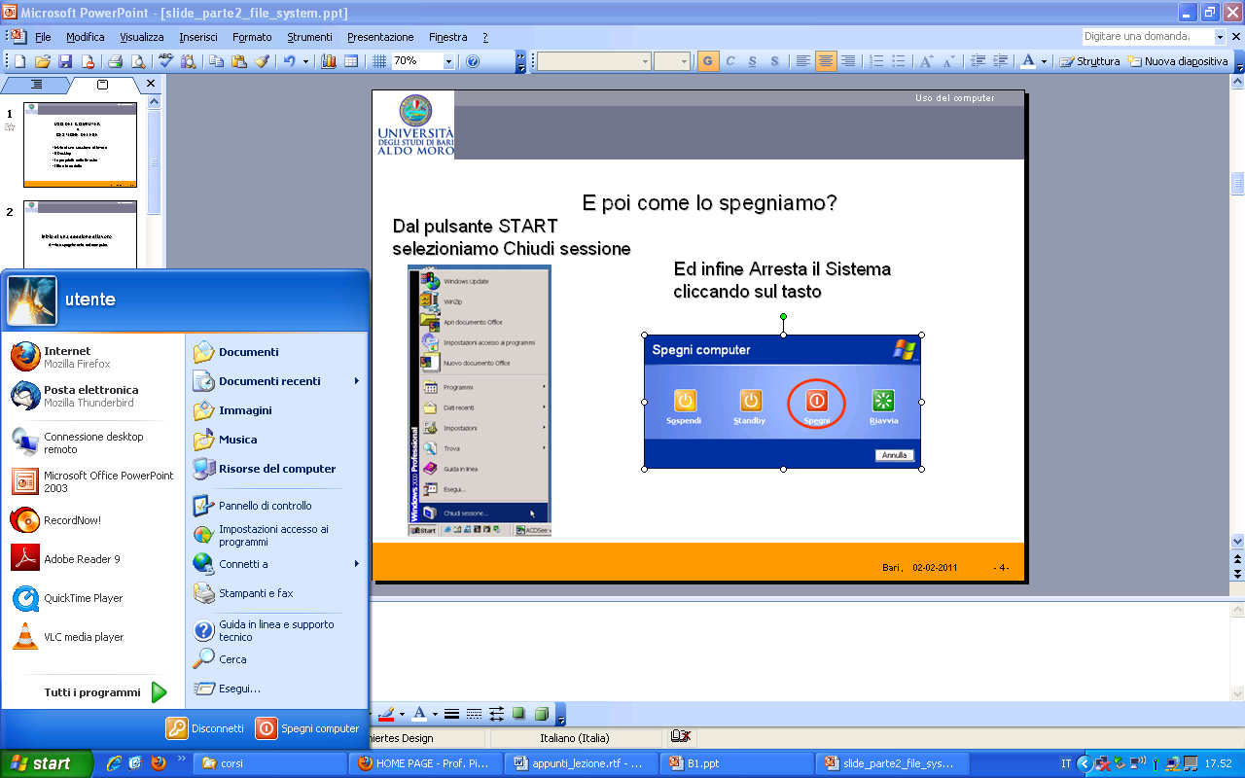This screenshot has height=778, width=1245.
Task: Run the ABC spell check
Action: click(165, 61)
